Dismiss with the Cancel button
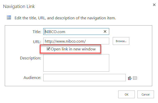158x103 pixels. [x=145, y=94]
